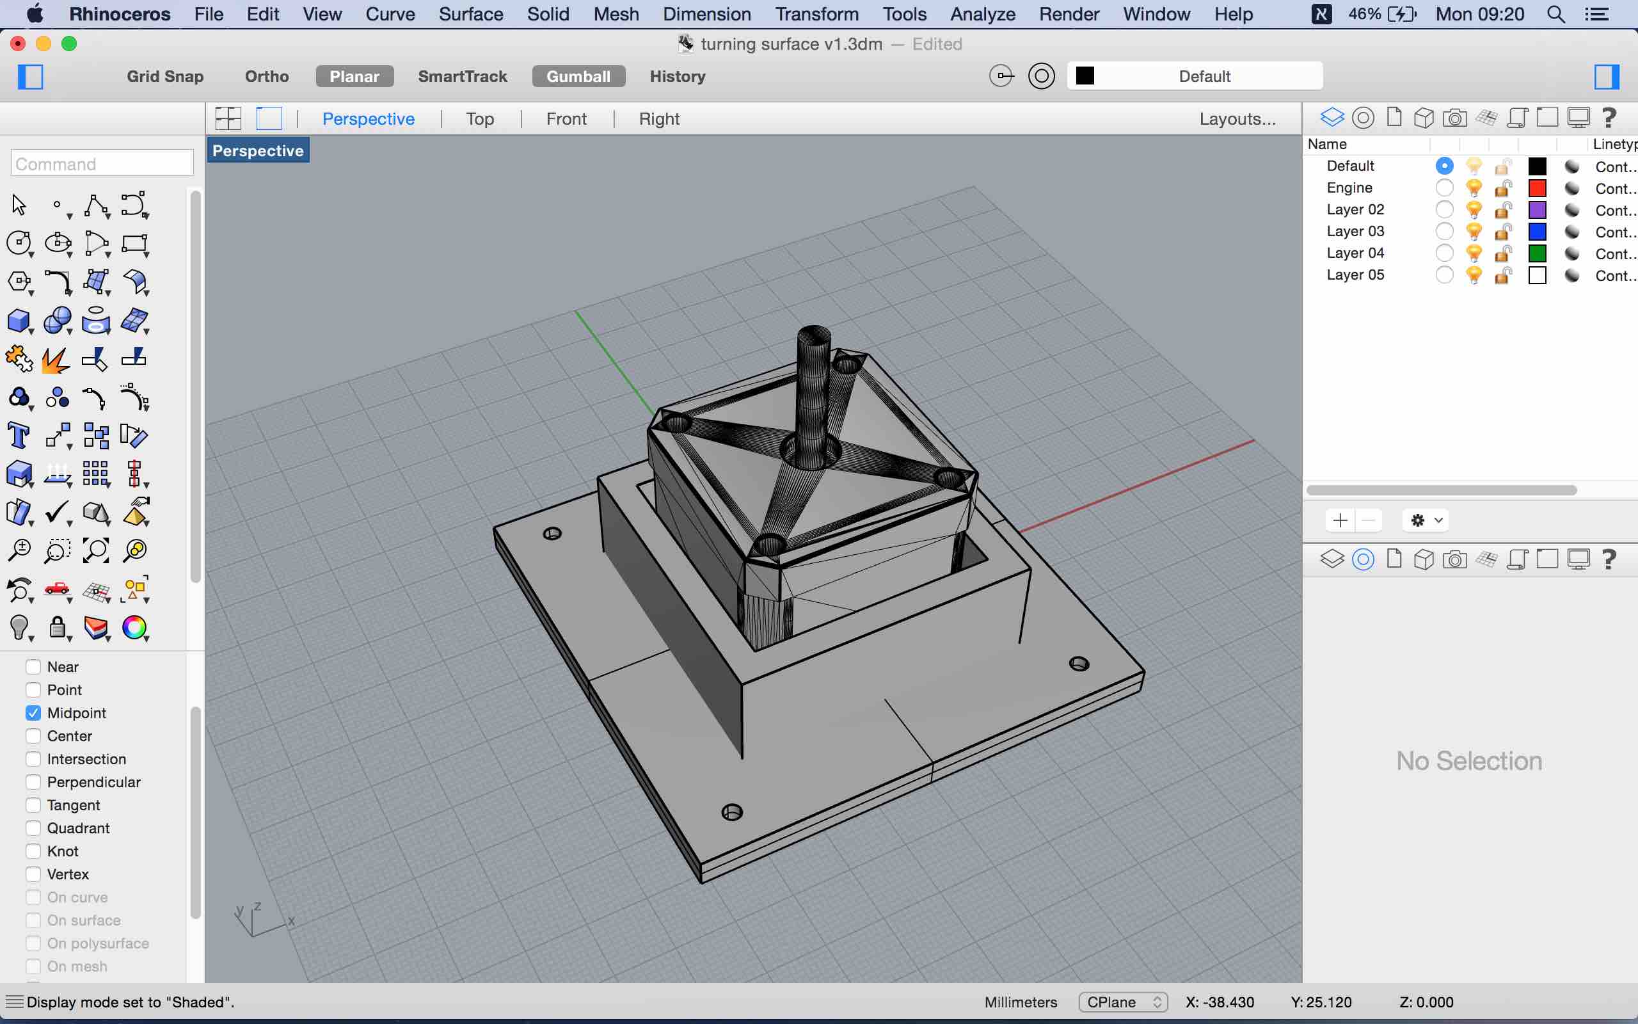Screen dimensions: 1638x1024
Task: Select the Check mark analysis tool
Action: click(58, 513)
